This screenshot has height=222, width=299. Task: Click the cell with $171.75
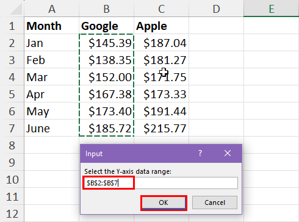point(162,77)
